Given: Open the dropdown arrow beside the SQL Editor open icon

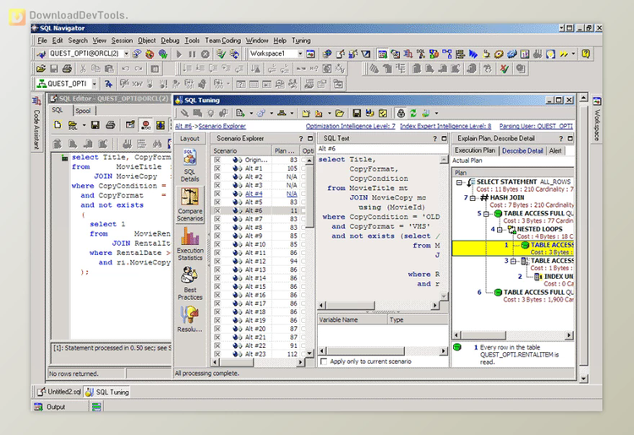Looking at the screenshot, I should tap(84, 125).
